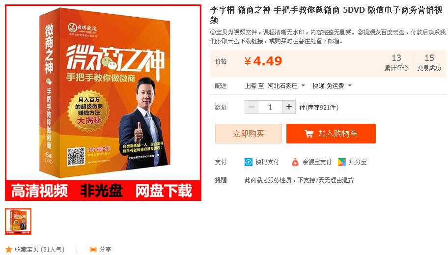The height and width of the screenshot is (255, 448).
Task: Click the star favorite icon
Action: tap(9, 249)
